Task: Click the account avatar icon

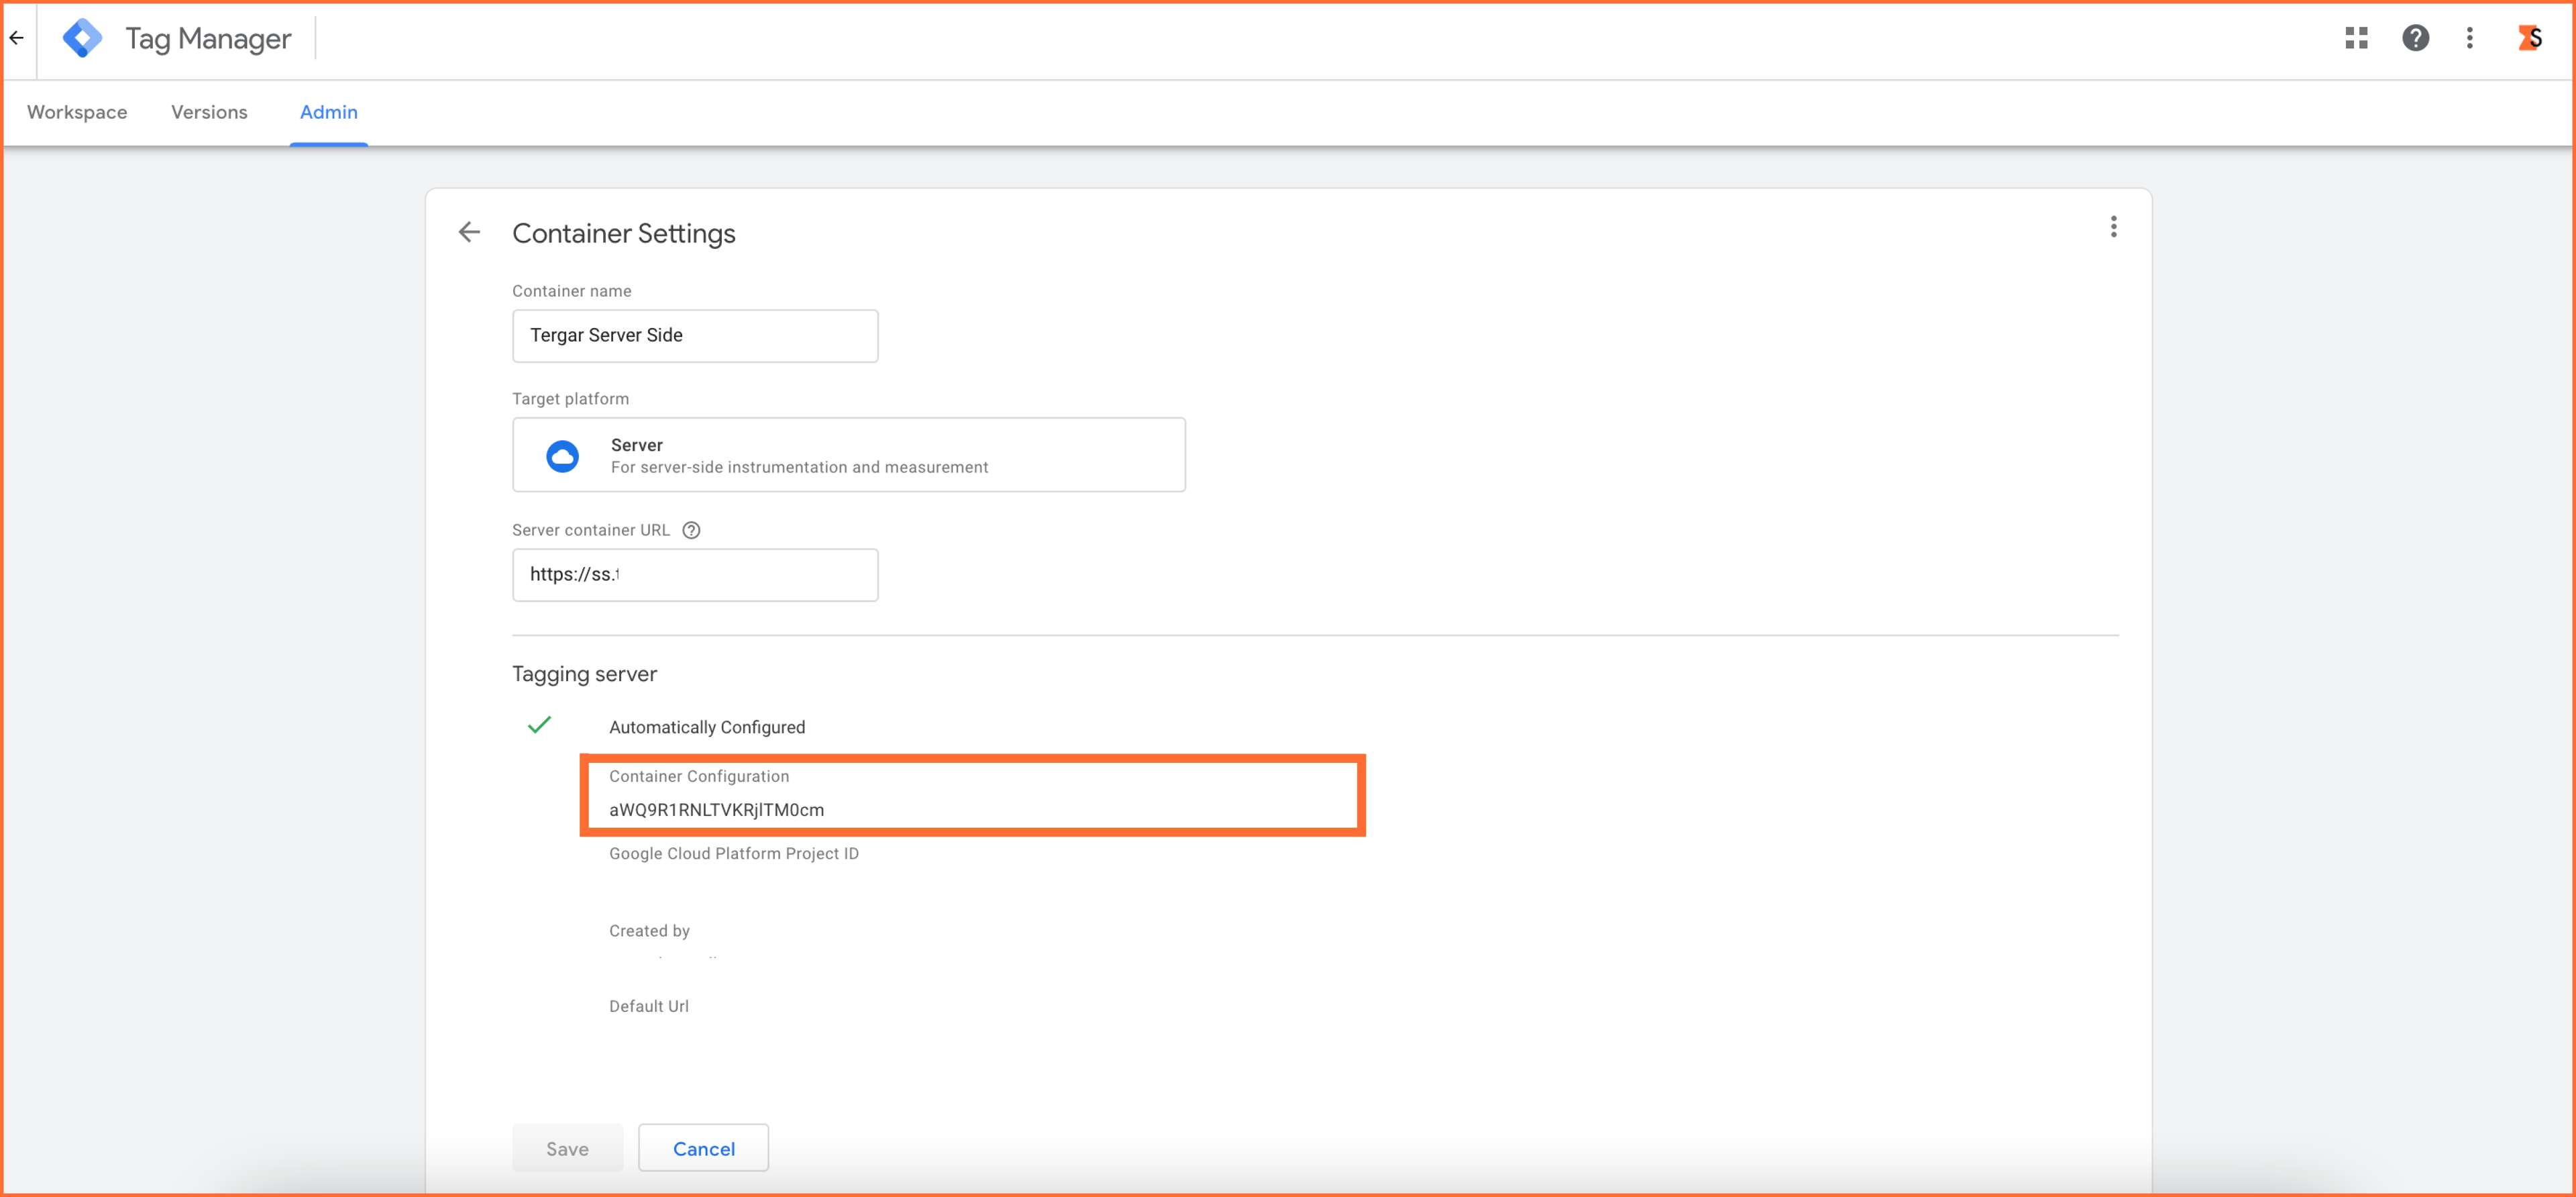Action: 2530,38
